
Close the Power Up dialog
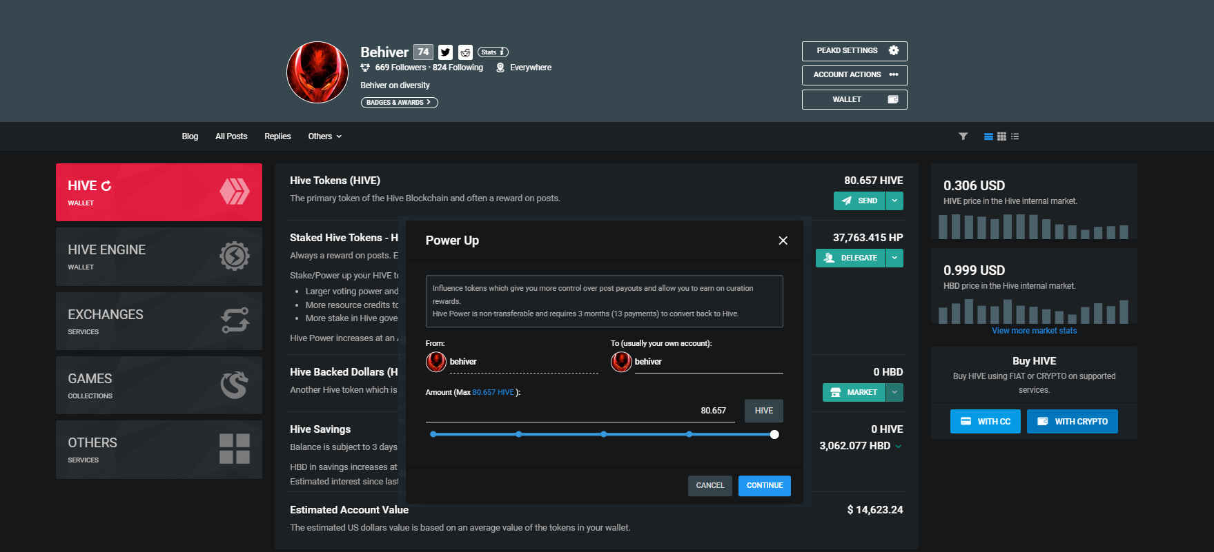point(783,241)
